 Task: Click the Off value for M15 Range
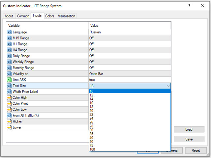(92, 38)
